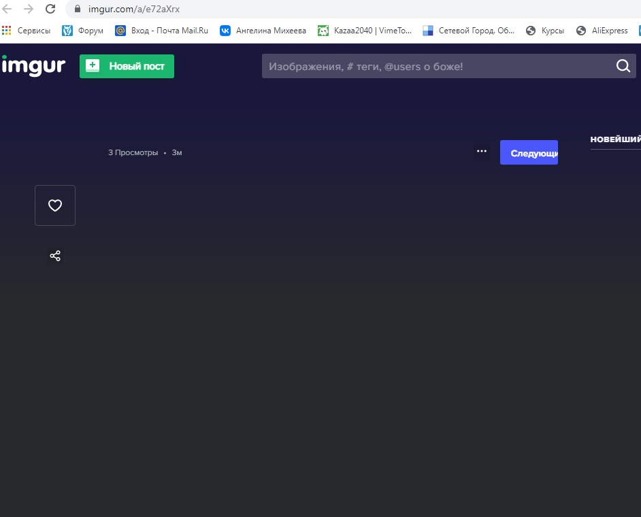Image resolution: width=641 pixels, height=517 pixels.
Task: Reload the page with browser refresh icon
Action: click(50, 9)
